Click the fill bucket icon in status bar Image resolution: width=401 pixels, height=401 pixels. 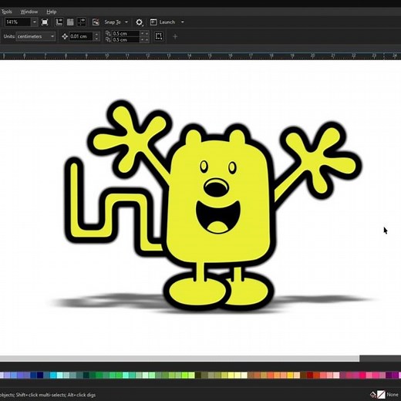pos(373,394)
